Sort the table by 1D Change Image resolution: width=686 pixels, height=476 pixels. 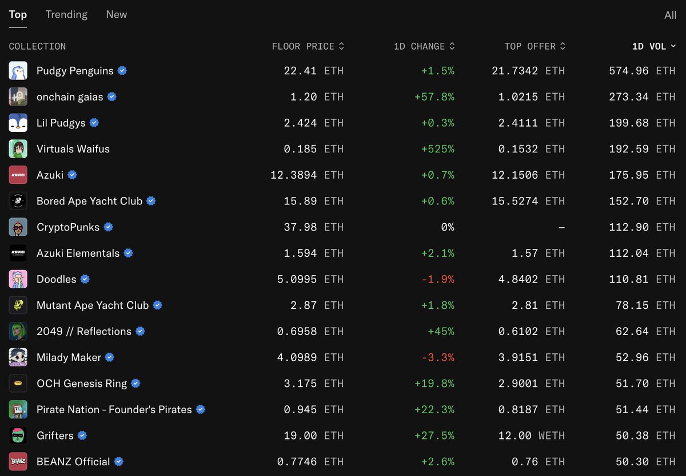tap(424, 46)
